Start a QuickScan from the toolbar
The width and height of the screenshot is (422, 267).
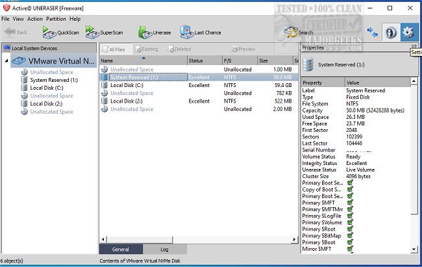[x=60, y=32]
